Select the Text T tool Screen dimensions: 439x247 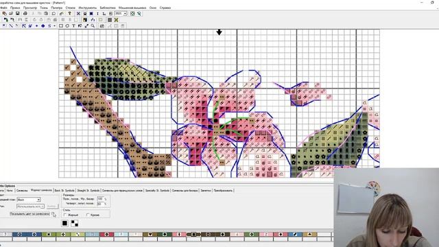[x=73, y=26]
